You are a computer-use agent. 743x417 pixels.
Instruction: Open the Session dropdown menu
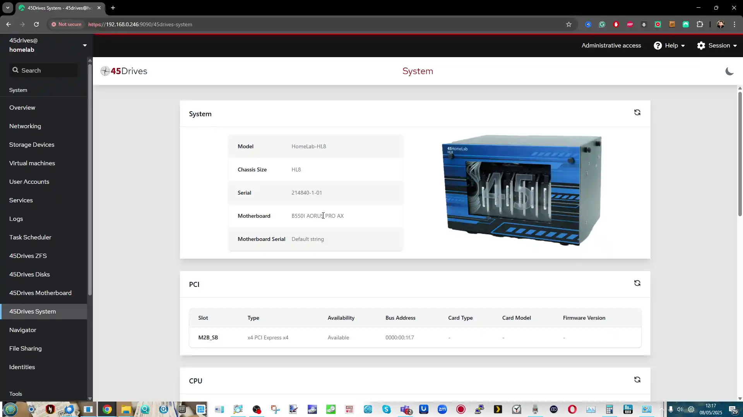tap(717, 46)
